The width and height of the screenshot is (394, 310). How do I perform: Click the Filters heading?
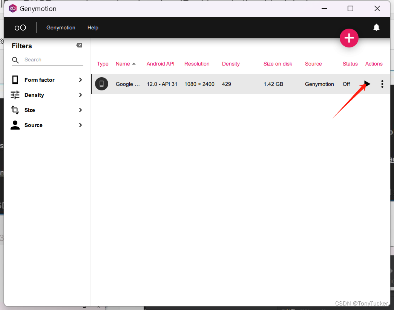coord(22,46)
